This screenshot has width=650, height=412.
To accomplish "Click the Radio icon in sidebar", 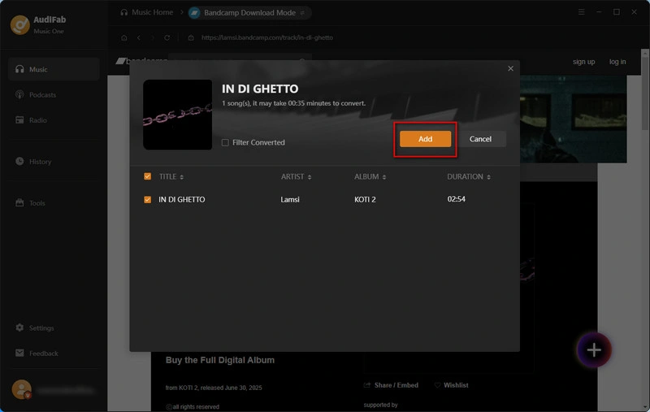I will point(19,119).
